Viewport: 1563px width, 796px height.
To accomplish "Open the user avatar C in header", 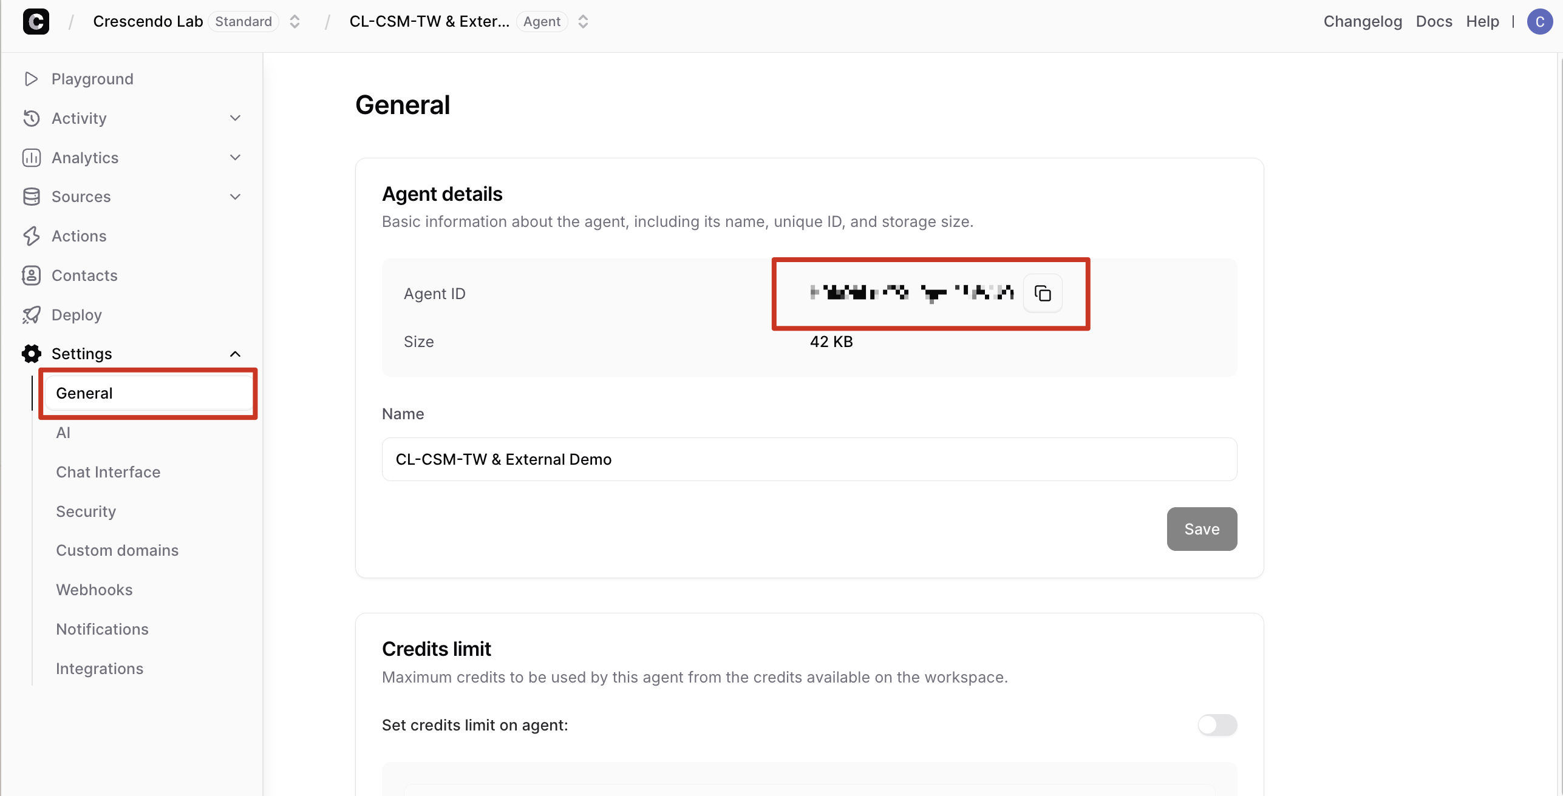I will (1539, 22).
